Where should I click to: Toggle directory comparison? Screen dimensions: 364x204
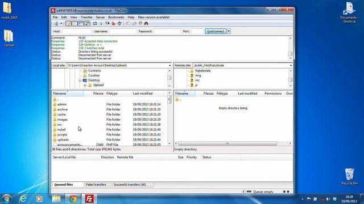pos(134,23)
